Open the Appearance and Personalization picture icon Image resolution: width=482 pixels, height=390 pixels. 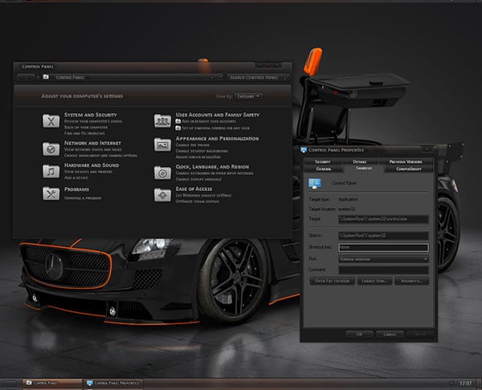click(162, 144)
